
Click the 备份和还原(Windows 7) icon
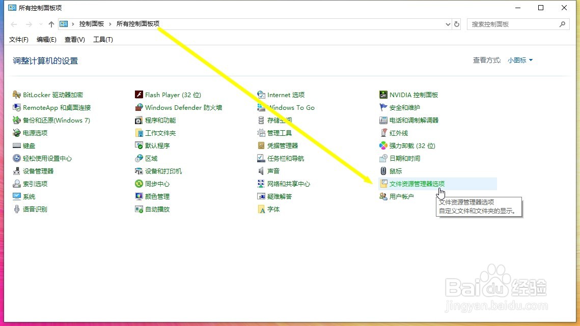(17, 120)
